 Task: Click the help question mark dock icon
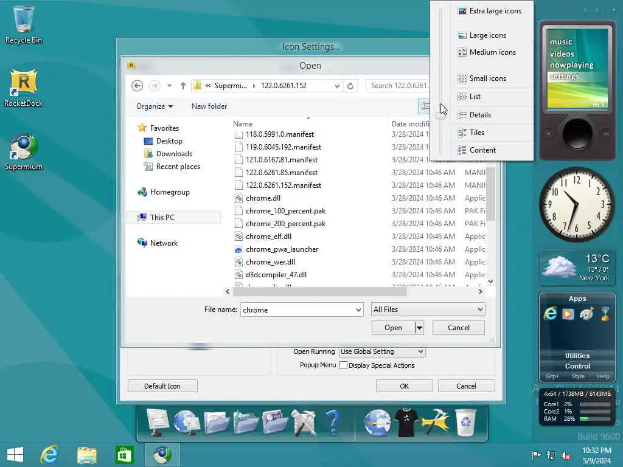coord(333,423)
